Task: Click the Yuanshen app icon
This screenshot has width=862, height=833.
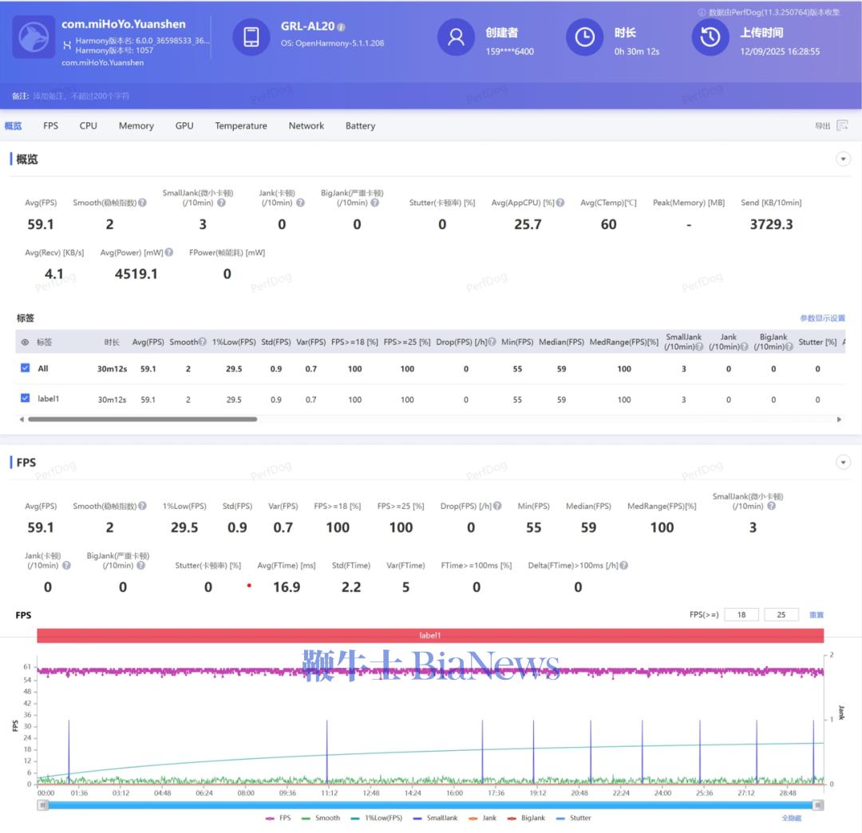Action: coord(34,37)
